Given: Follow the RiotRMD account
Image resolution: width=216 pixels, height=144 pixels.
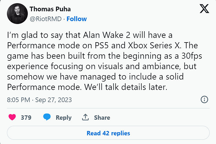Looking at the screenshot, I should point(76,19).
